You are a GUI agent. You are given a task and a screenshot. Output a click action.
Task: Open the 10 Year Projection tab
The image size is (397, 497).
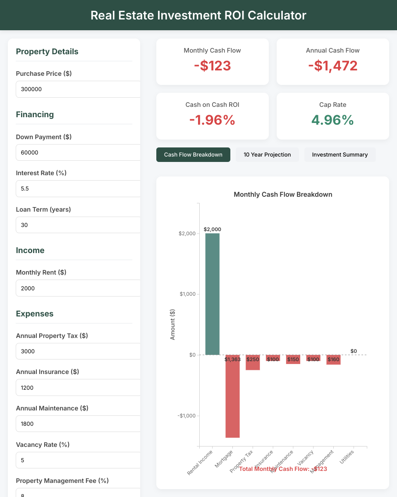267,154
